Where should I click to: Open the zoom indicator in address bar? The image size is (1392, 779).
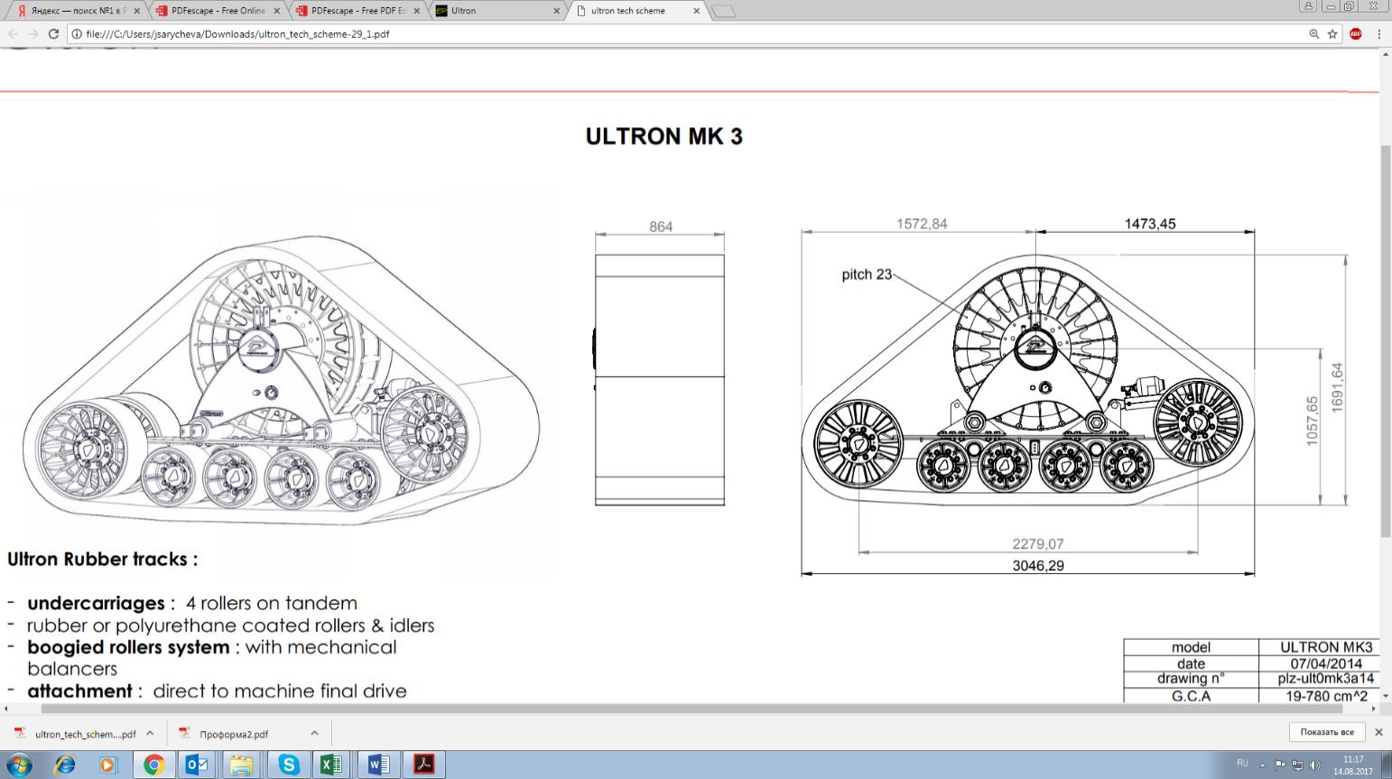click(1313, 34)
